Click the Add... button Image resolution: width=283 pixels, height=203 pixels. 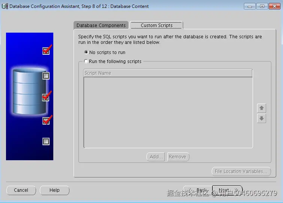pos(156,156)
